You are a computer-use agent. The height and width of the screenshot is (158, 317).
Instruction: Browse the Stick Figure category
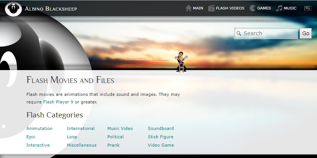(161, 137)
